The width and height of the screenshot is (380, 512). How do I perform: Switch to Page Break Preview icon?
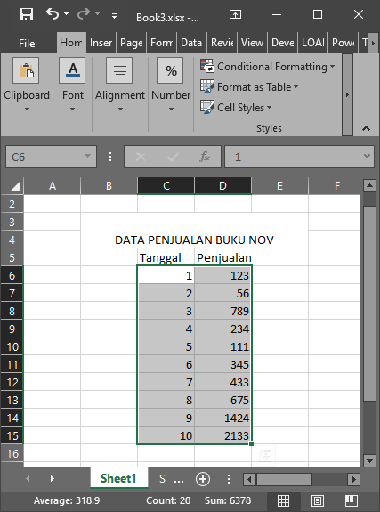pyautogui.click(x=352, y=500)
